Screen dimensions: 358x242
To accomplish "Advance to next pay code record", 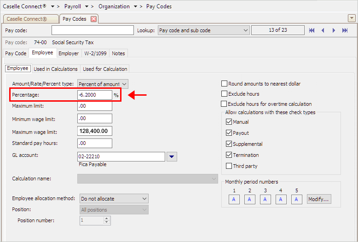I will point(334,30).
